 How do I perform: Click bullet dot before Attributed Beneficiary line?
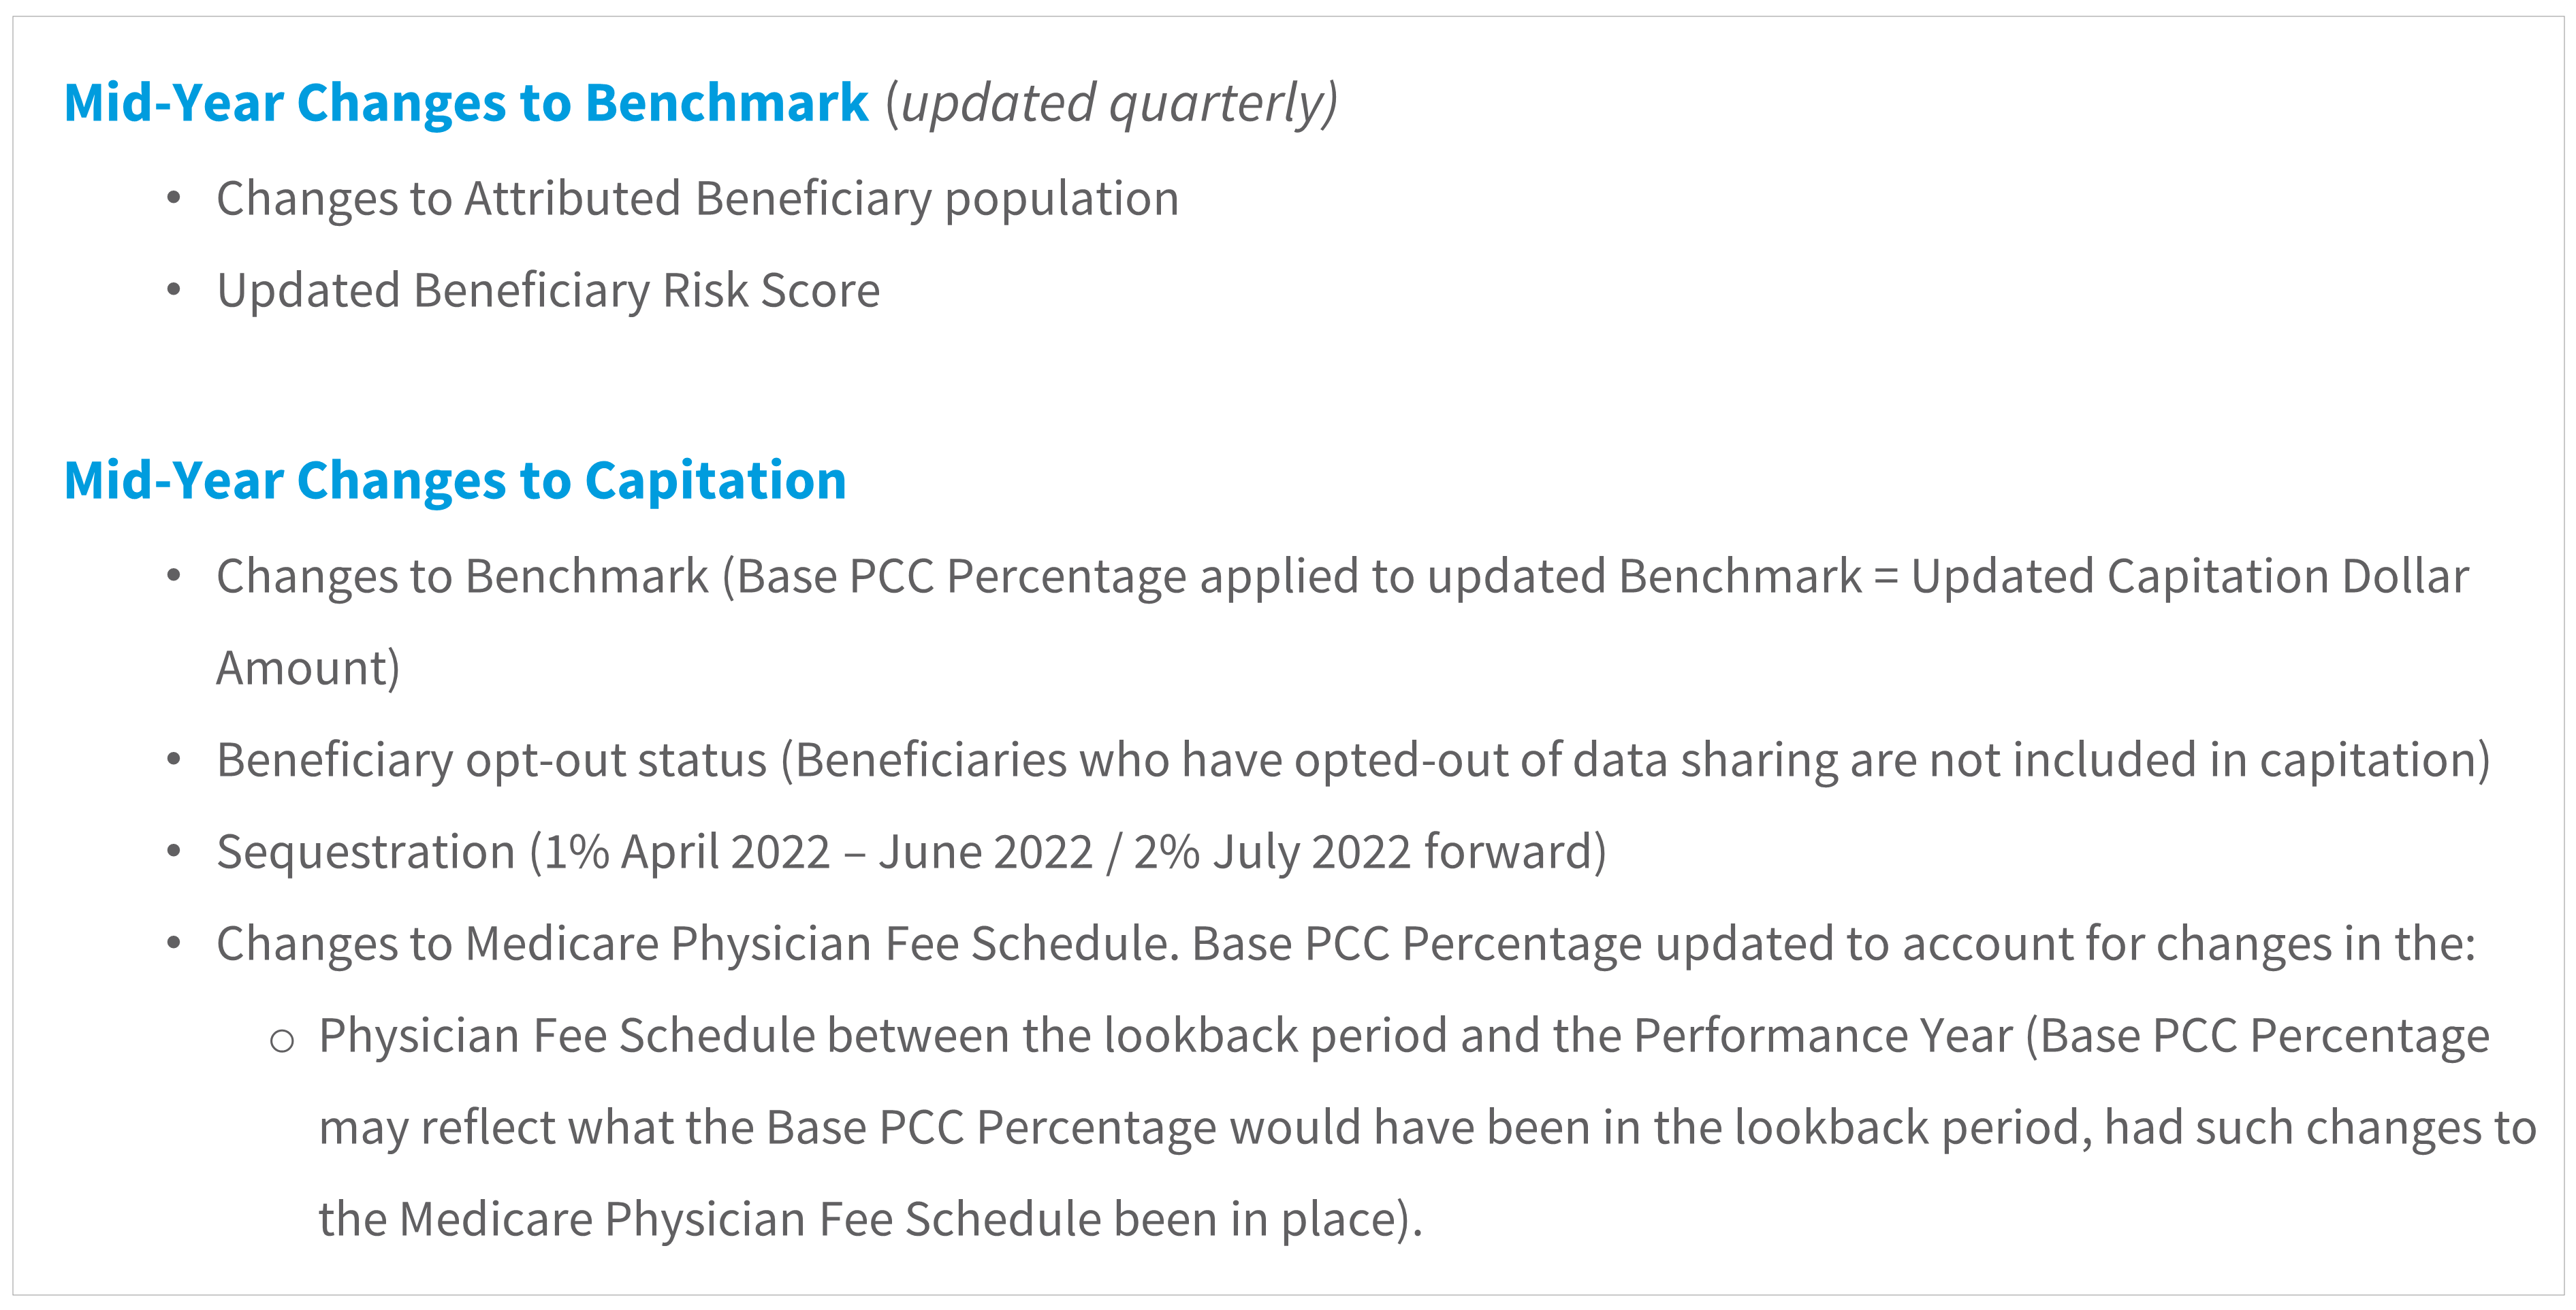click(174, 198)
